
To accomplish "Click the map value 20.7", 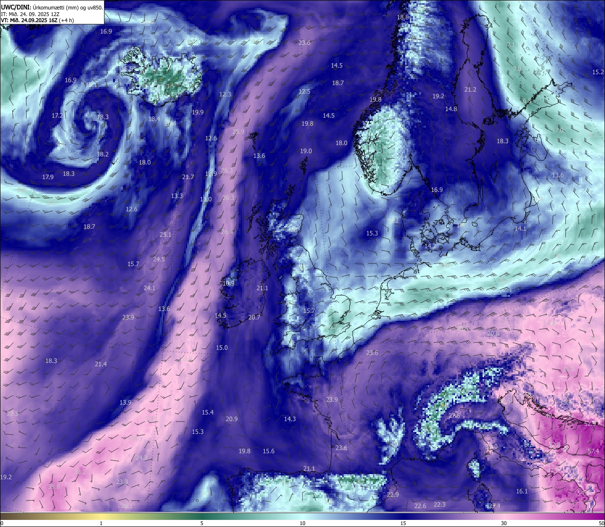I will pyautogui.click(x=254, y=317).
